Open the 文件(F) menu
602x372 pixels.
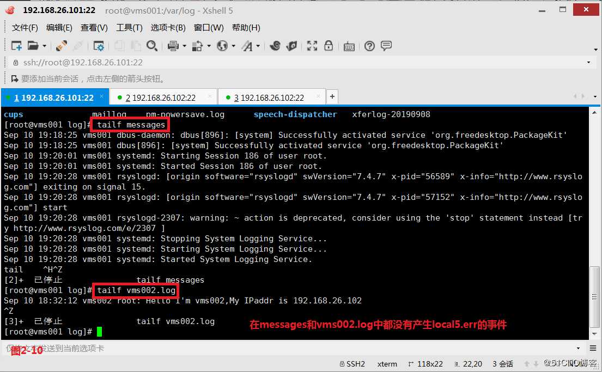pos(25,28)
